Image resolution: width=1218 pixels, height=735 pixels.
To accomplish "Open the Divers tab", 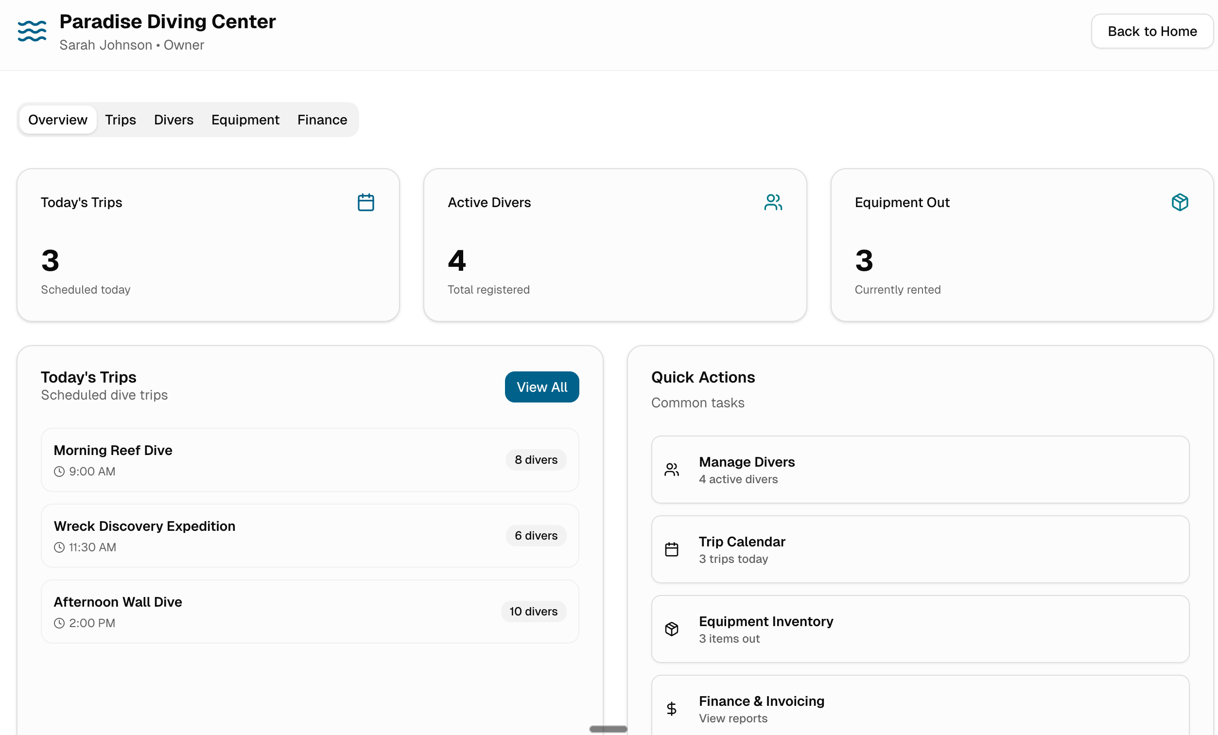I will pos(174,119).
